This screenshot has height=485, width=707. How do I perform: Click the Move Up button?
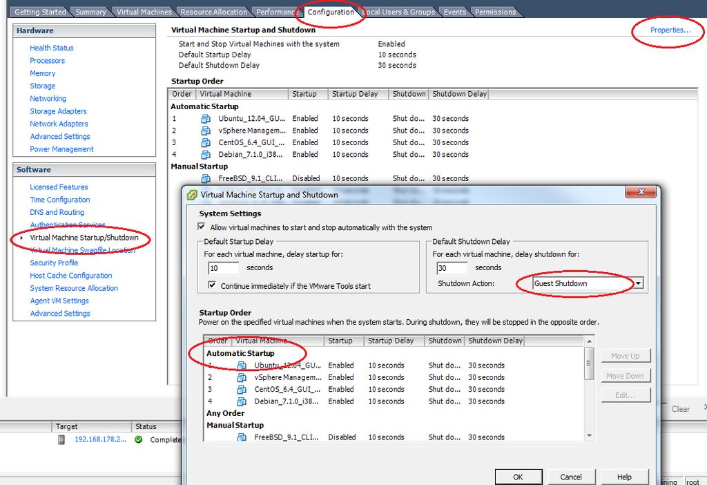pyautogui.click(x=626, y=356)
